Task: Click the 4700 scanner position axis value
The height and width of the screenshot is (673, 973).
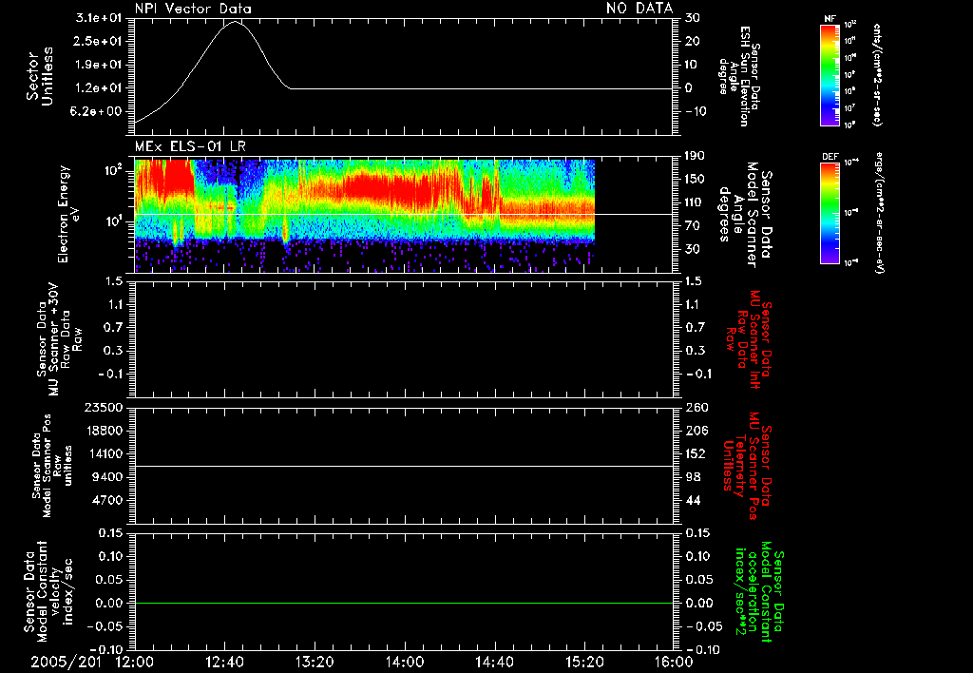Action: [x=106, y=500]
